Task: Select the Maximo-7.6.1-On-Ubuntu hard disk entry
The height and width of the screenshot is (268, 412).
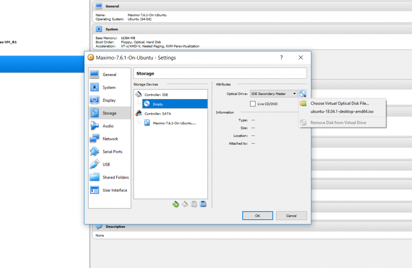Action: pyautogui.click(x=174, y=123)
